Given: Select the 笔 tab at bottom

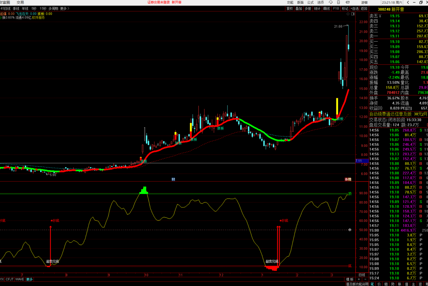Looking at the screenshot, I should point(372,284).
